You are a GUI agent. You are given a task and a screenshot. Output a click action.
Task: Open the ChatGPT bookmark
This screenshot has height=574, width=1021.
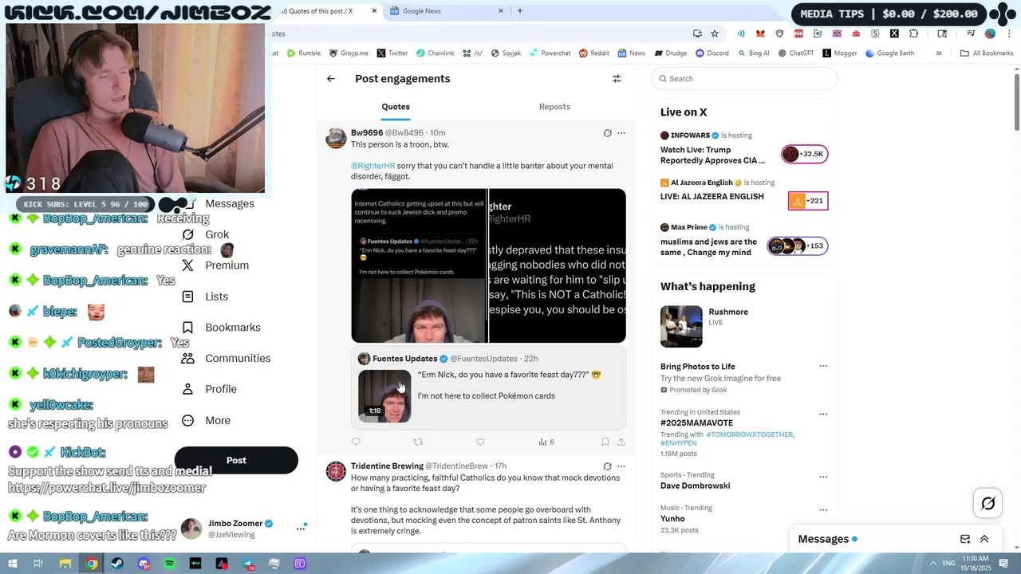(795, 53)
